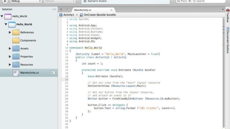Click the Xamarin Studio status bar
The height and width of the screenshot is (129, 230).
tap(125, 1)
